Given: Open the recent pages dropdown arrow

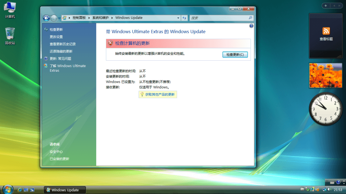Looking at the screenshot, I should click(59, 18).
